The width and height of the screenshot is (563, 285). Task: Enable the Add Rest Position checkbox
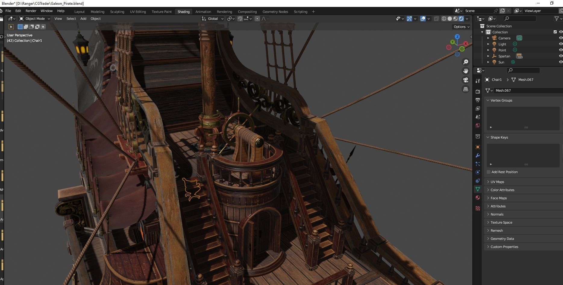point(489,172)
